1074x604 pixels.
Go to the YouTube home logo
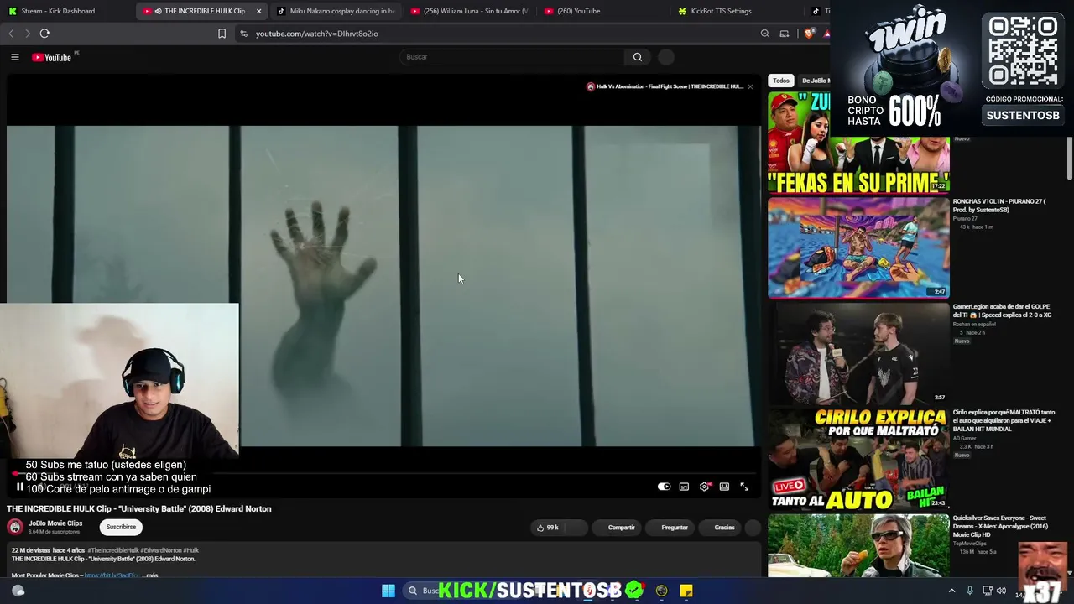tap(51, 57)
